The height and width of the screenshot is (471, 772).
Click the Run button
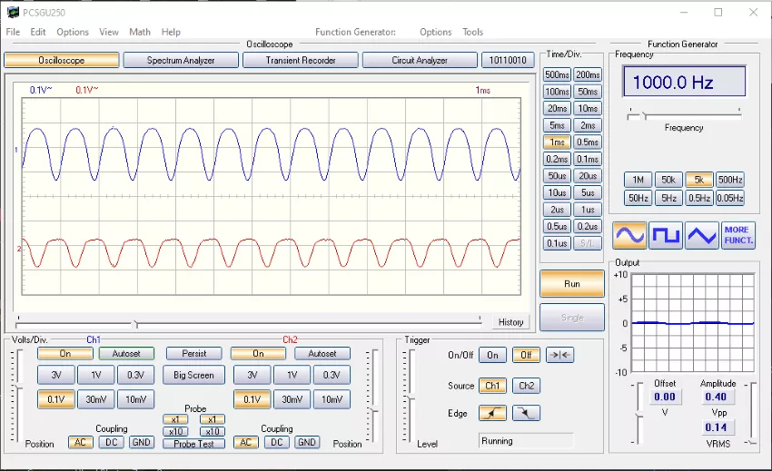571,284
